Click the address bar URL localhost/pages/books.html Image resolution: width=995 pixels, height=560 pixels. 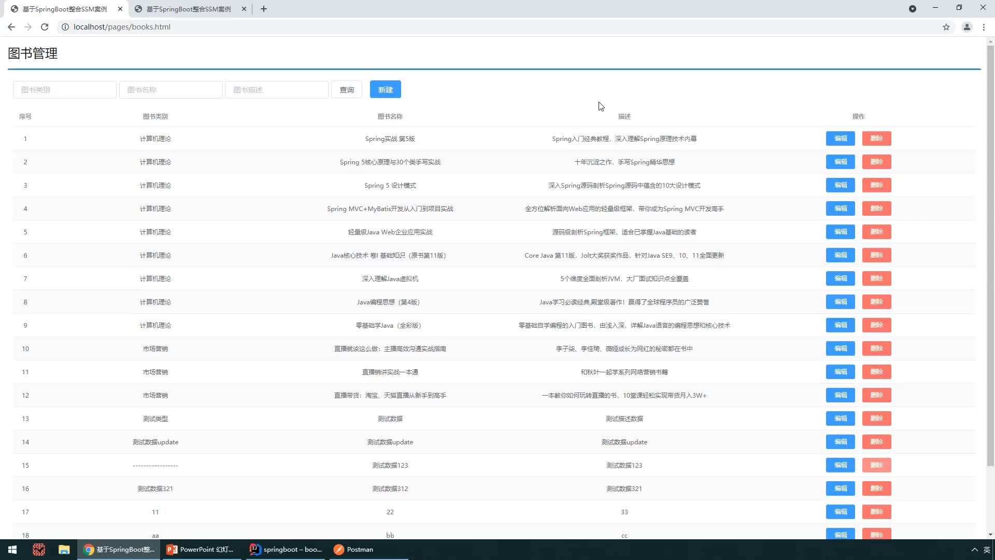[122, 27]
